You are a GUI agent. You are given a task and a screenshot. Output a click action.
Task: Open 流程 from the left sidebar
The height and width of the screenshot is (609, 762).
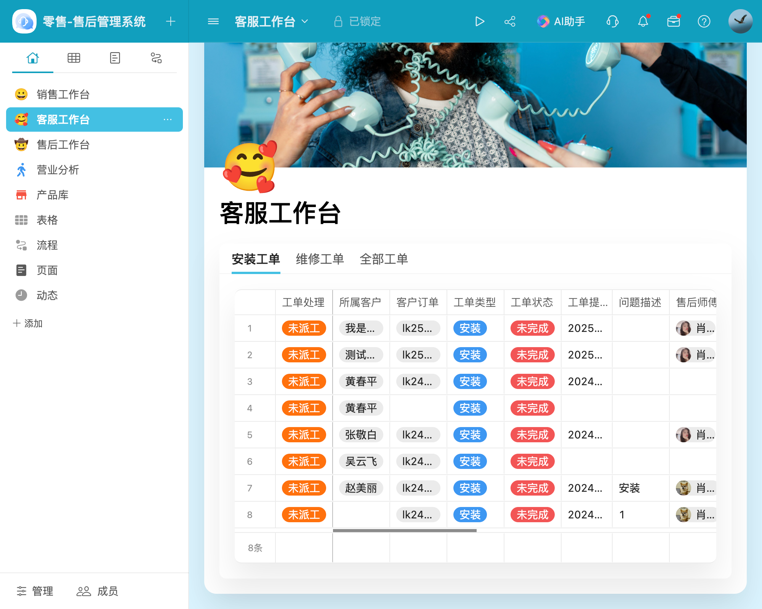[x=47, y=246]
